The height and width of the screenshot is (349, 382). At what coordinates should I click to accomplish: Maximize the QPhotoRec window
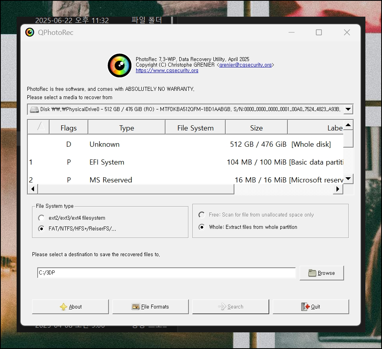pyautogui.click(x=319, y=32)
